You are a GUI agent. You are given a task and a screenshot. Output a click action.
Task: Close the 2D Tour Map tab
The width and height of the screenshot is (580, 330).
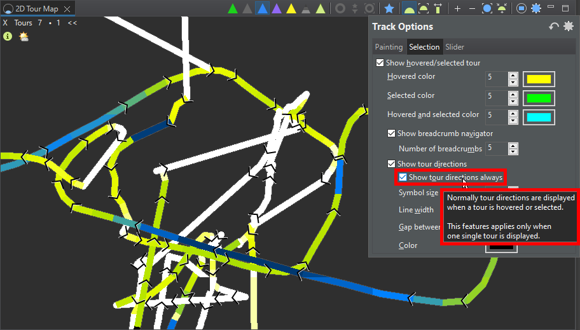click(67, 9)
